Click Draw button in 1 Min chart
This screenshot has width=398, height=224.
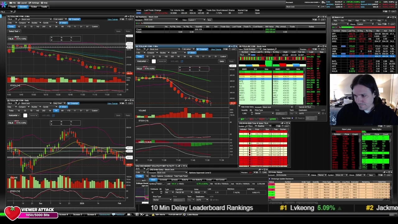[192, 53]
